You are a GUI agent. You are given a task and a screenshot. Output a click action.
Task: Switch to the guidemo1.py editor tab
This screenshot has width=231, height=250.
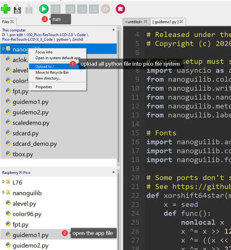tap(166, 22)
